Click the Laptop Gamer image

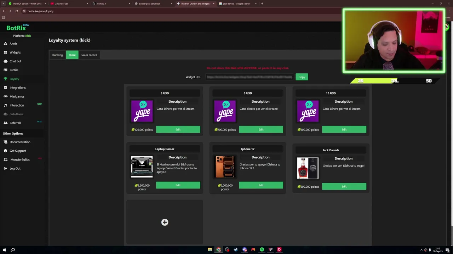142,167
